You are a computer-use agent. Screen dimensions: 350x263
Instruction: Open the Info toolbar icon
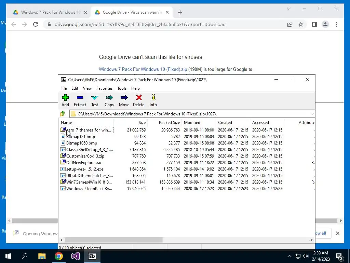153,100
